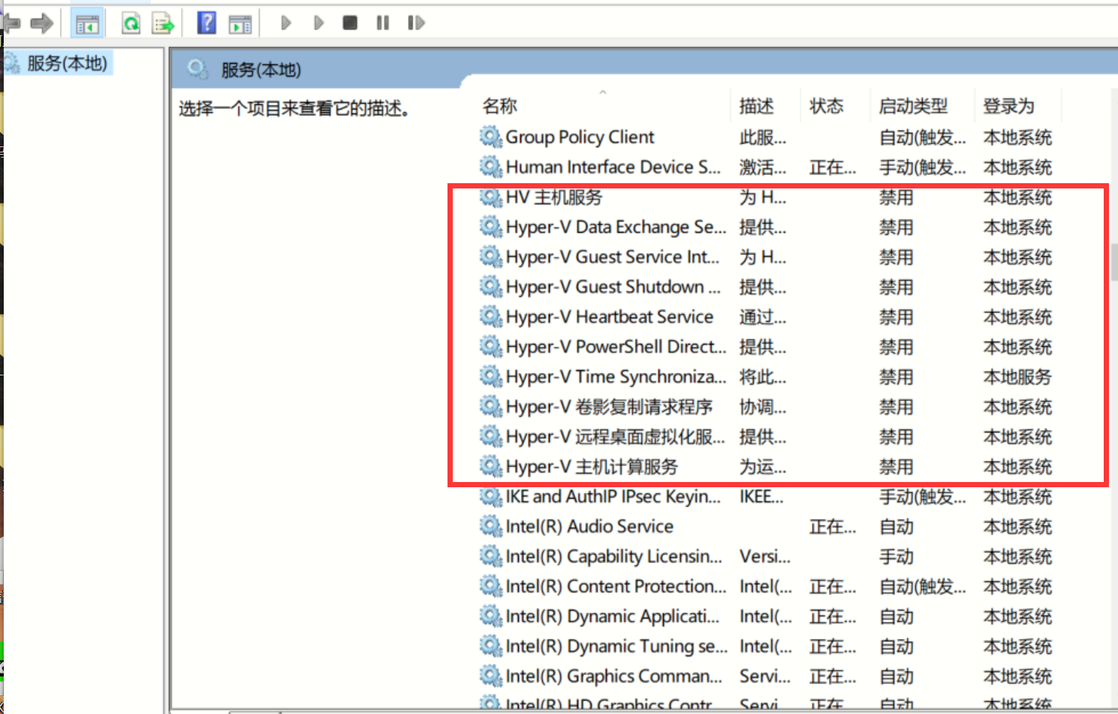
Task: Click the vertical scrollbar of the services list
Action: coord(1113,261)
